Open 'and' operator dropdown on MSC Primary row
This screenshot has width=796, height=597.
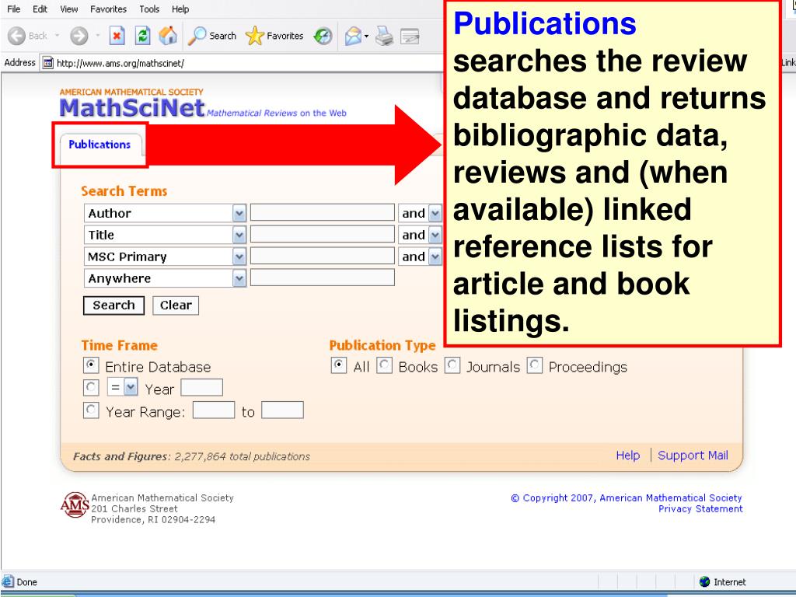[x=435, y=257]
